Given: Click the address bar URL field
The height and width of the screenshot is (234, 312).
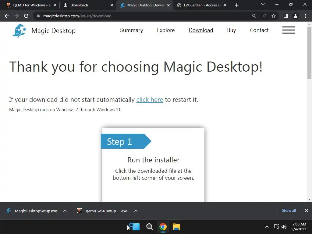Looking at the screenshot, I should coord(143,16).
